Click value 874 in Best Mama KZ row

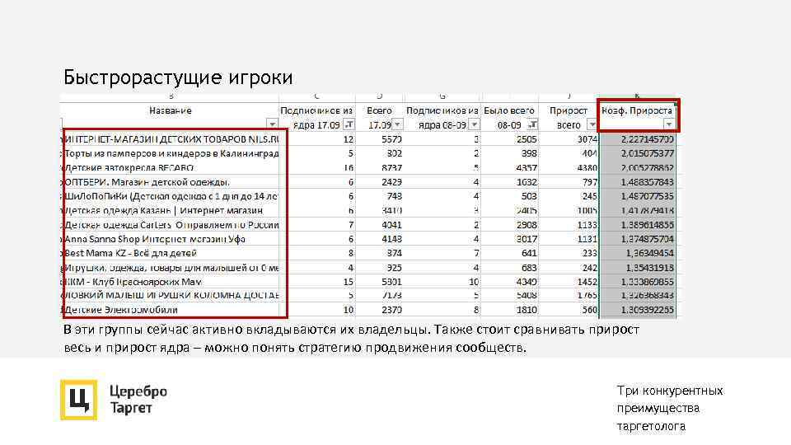[x=394, y=253]
